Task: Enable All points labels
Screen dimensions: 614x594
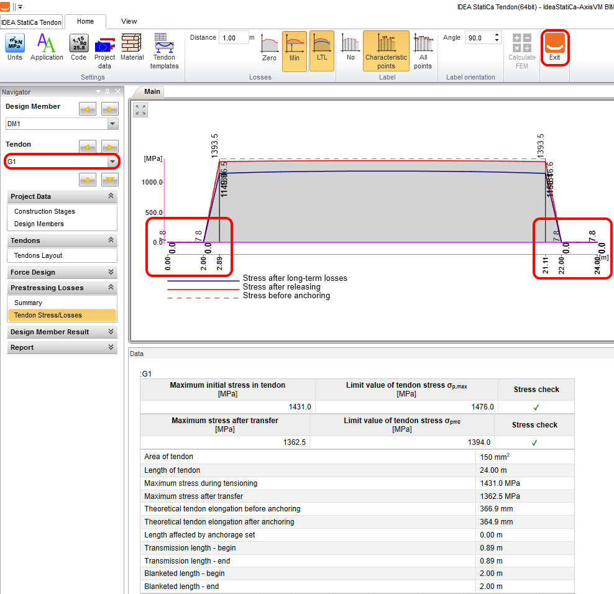Action: [x=423, y=50]
